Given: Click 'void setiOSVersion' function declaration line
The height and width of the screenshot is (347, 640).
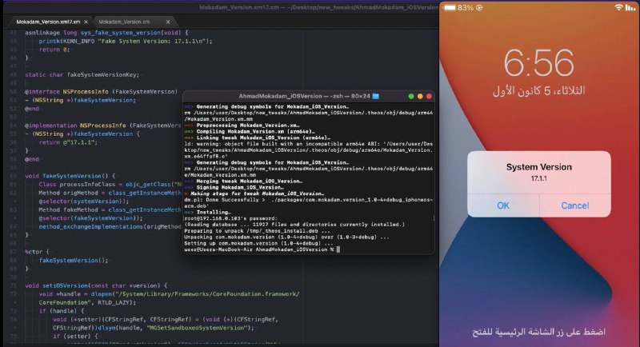Looking at the screenshot, I should pyautogui.click(x=96, y=285).
